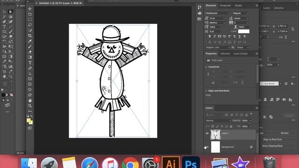Select the Gradient tool in Photoshop toolbar
This screenshot has height=168, width=299.
coord(30,57)
